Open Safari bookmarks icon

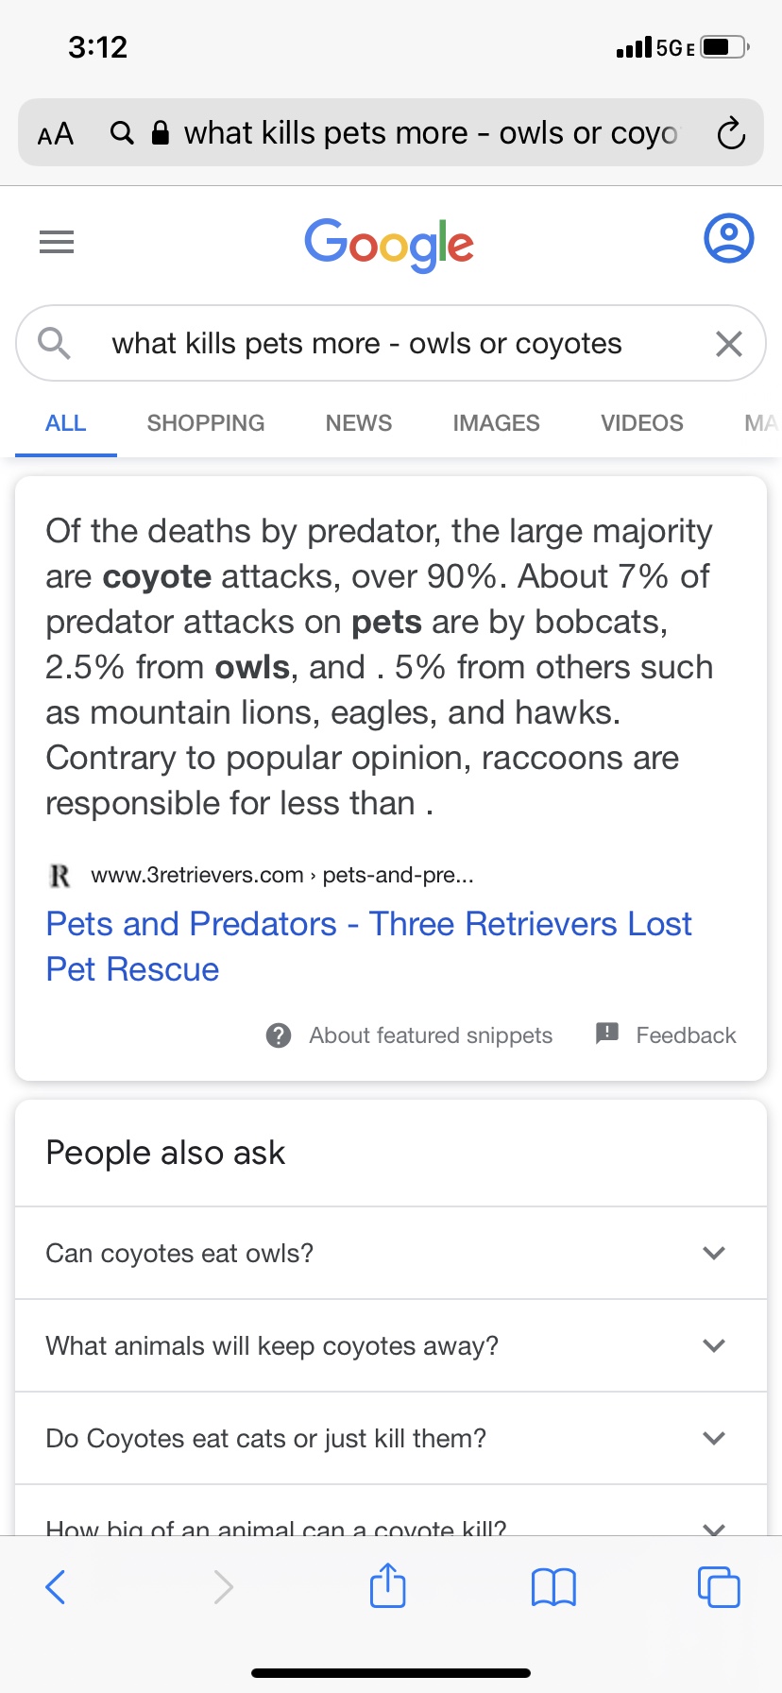553,1586
